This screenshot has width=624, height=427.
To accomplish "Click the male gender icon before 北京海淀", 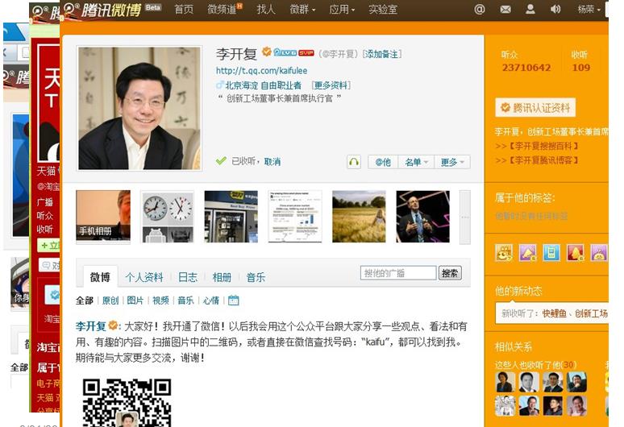I will 219,85.
